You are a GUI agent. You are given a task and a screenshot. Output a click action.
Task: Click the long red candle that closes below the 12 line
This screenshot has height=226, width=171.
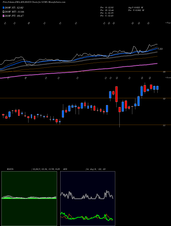[x=116, y=94]
